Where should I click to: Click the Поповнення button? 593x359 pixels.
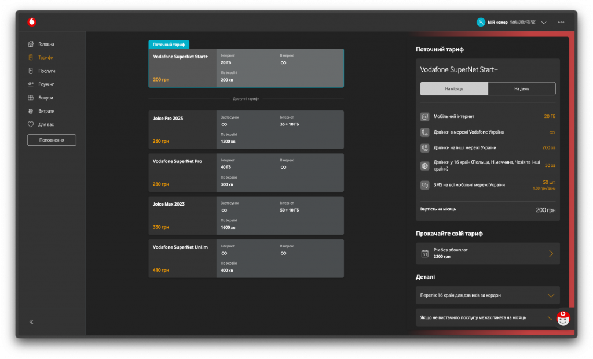[x=52, y=140]
